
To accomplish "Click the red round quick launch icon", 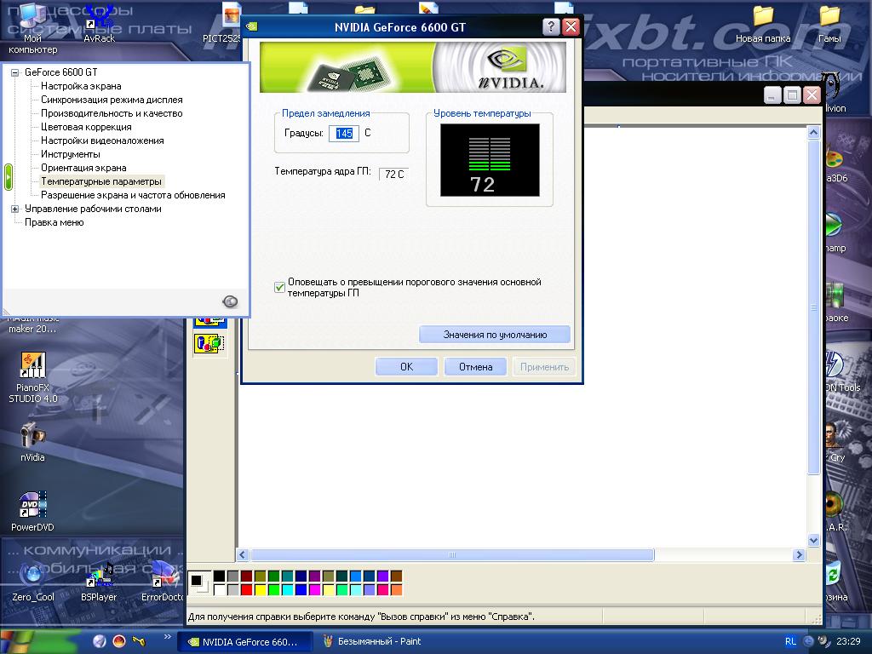I will pos(119,641).
